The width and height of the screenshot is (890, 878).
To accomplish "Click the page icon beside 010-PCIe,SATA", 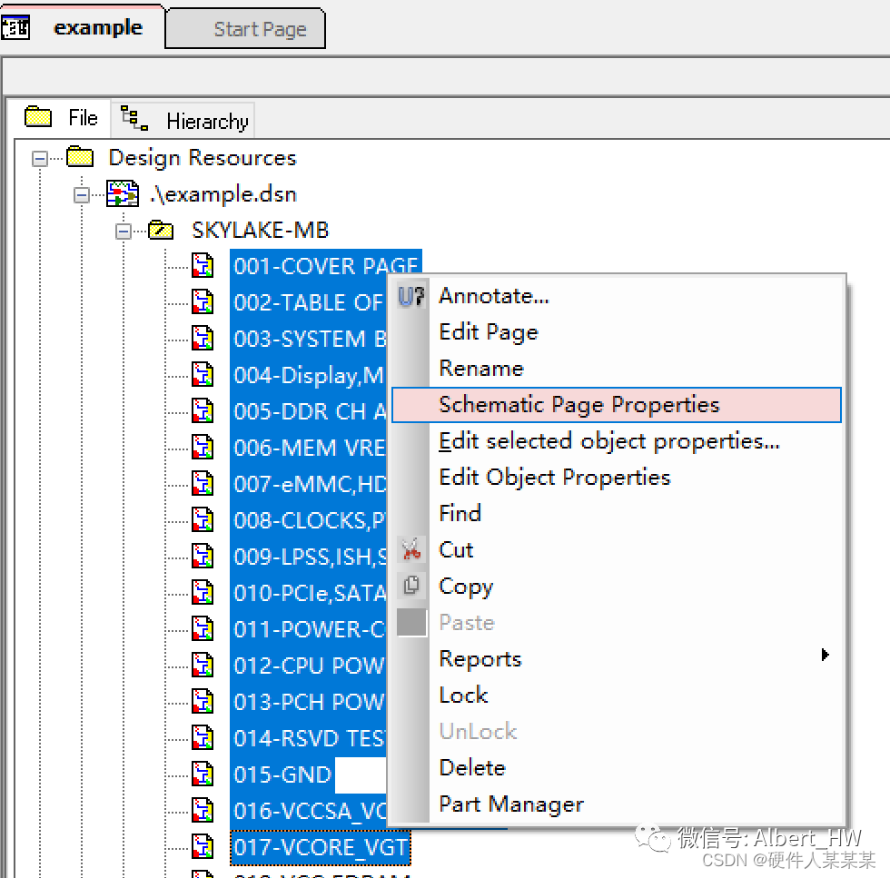I will click(203, 593).
